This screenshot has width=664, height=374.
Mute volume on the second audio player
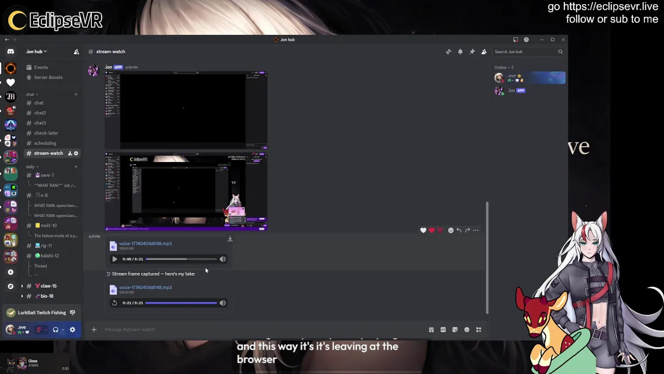[x=223, y=303]
